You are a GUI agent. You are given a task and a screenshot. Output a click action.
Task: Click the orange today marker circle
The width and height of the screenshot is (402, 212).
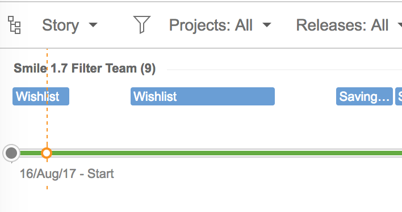click(47, 153)
